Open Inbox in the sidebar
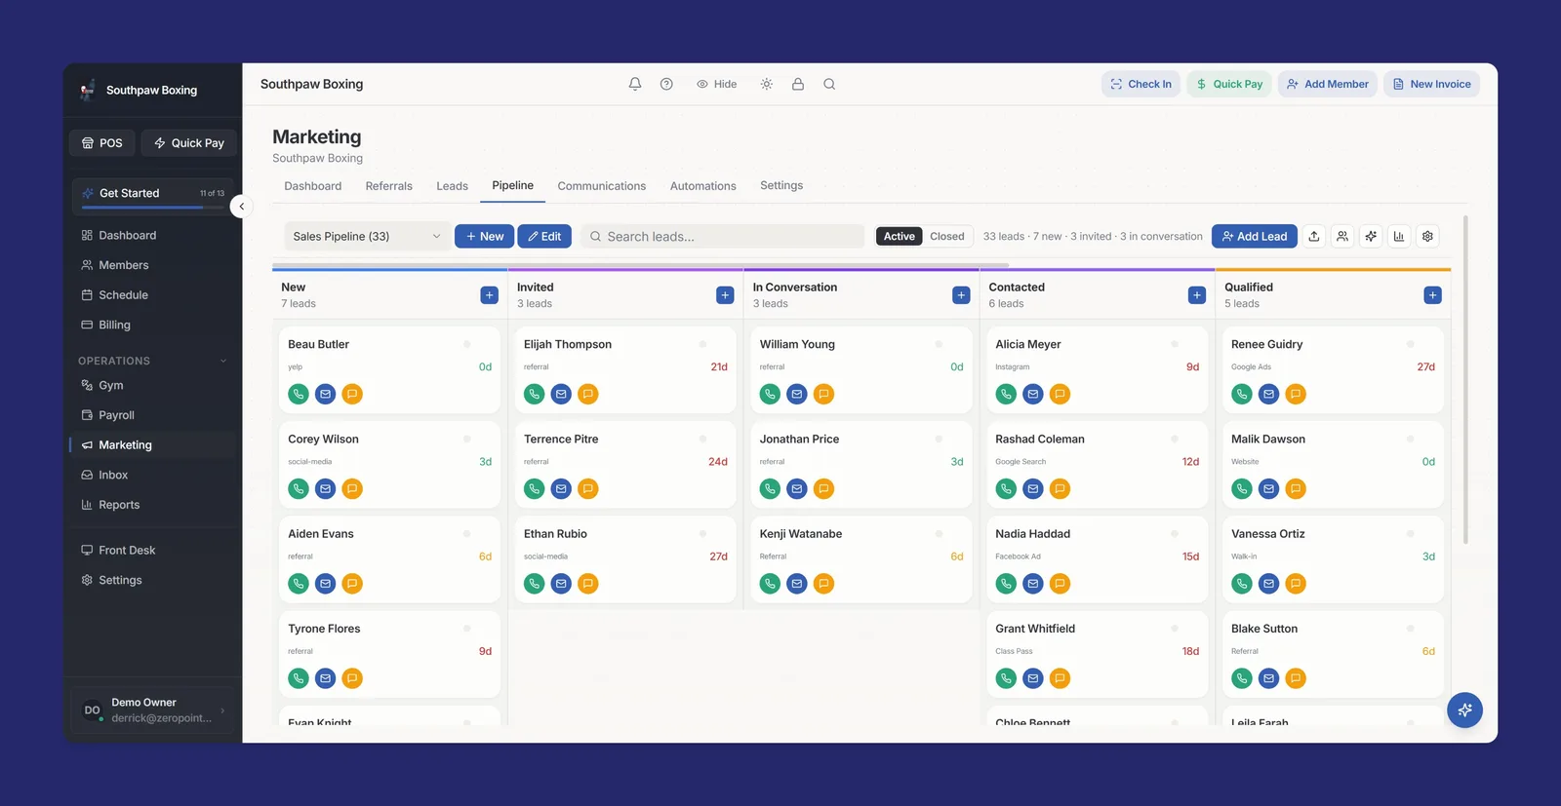The width and height of the screenshot is (1561, 806). (152, 475)
